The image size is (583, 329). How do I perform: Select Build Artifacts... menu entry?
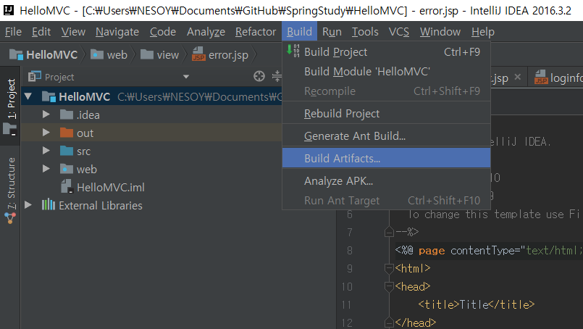[x=386, y=158]
